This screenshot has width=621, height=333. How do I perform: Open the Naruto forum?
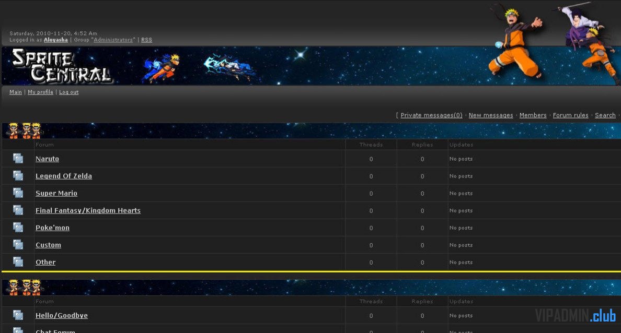click(x=47, y=159)
